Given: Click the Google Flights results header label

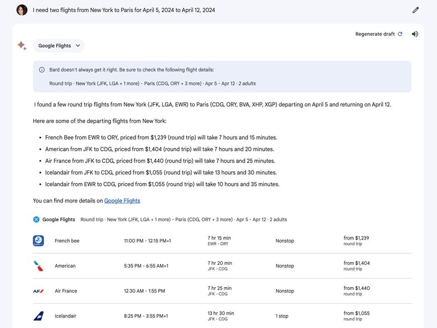Looking at the screenshot, I should [x=59, y=220].
